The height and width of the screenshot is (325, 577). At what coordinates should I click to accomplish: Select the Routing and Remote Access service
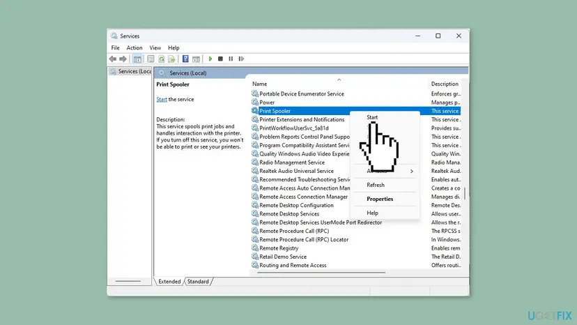point(293,265)
